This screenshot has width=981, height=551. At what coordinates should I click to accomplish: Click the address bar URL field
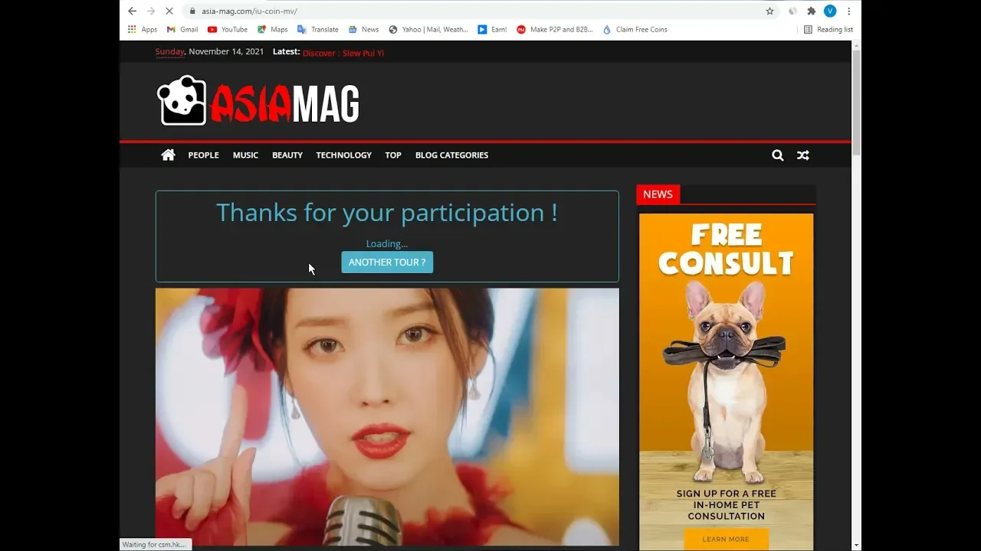pos(460,11)
